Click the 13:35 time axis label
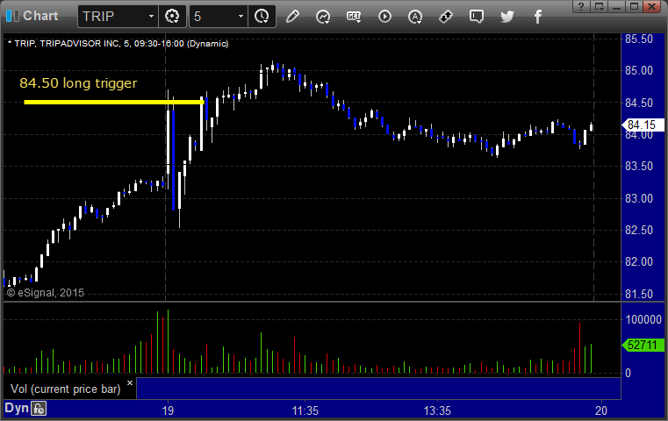 [x=437, y=410]
